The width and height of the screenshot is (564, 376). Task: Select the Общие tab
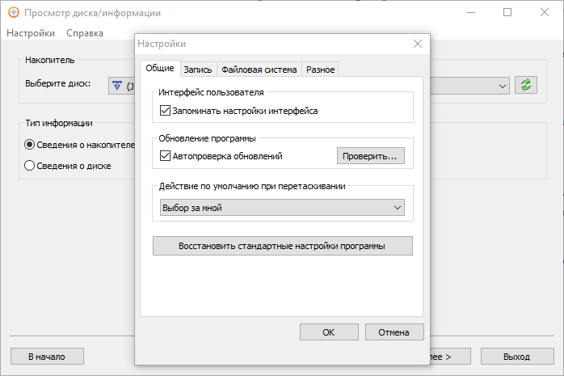coord(159,69)
